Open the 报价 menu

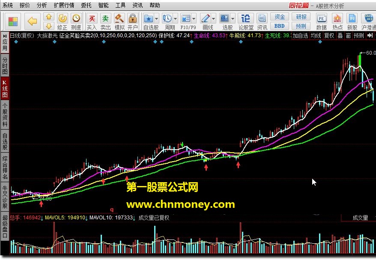pyautogui.click(x=25, y=5)
